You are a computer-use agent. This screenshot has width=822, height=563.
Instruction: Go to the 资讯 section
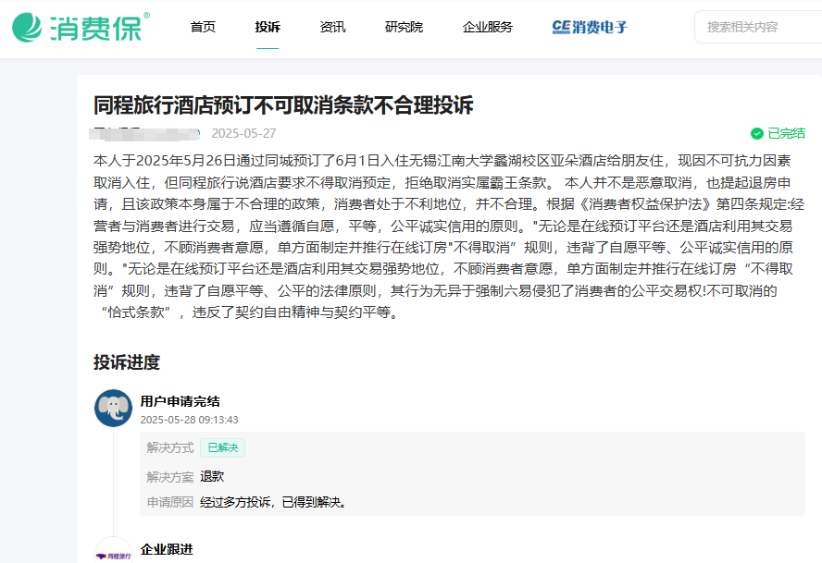[x=333, y=27]
